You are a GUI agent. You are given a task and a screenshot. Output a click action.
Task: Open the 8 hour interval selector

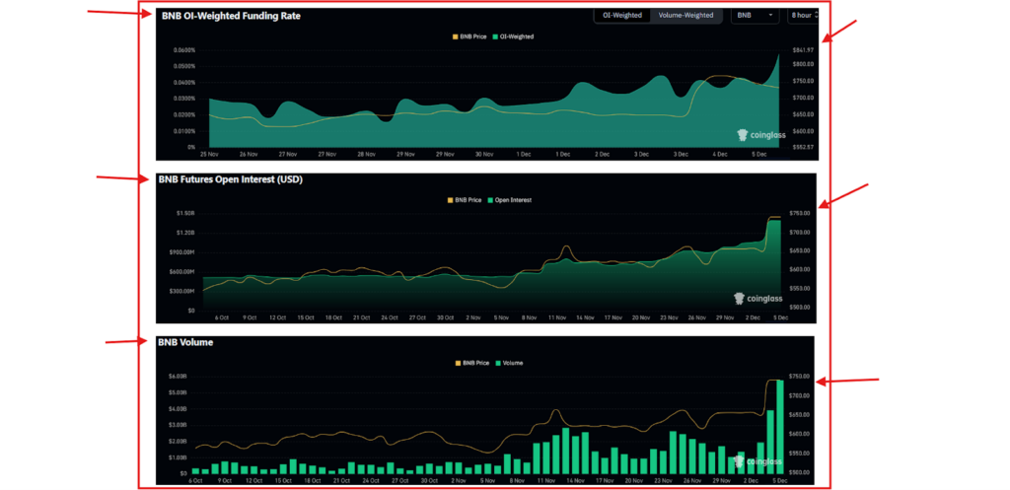tap(803, 15)
